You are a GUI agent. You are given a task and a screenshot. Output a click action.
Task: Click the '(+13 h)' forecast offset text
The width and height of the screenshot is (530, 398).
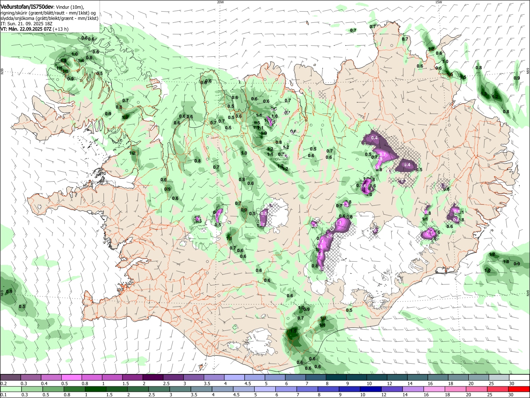click(x=60, y=29)
